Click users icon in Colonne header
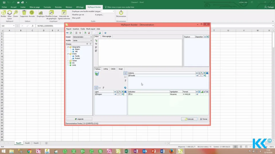The image size is (275, 154). click(x=207, y=73)
